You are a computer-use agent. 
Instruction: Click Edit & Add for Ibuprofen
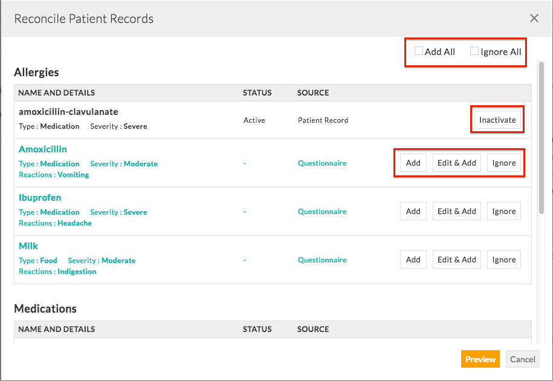point(456,210)
